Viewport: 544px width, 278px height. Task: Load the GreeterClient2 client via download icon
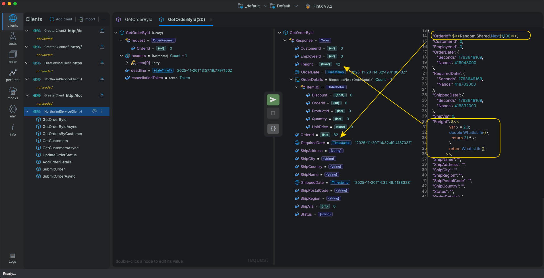[102, 31]
